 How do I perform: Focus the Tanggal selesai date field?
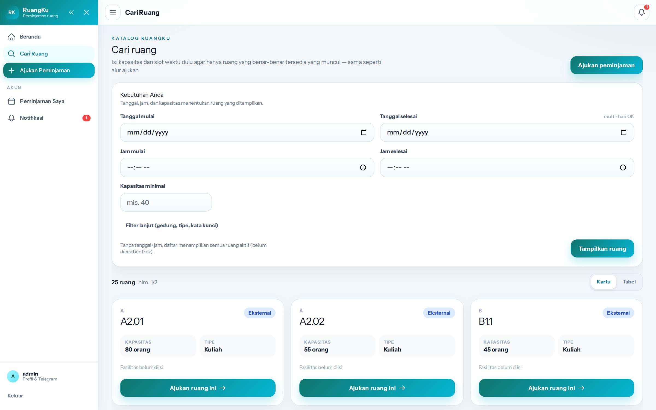click(507, 132)
